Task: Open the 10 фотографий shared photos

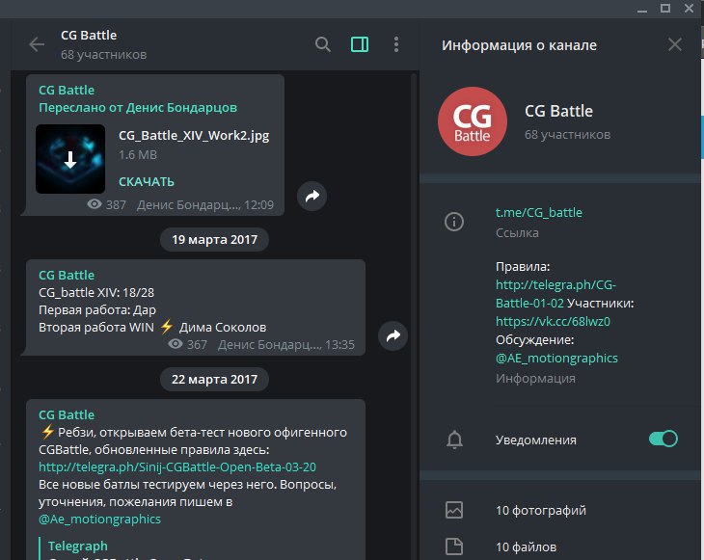Action: [x=541, y=510]
